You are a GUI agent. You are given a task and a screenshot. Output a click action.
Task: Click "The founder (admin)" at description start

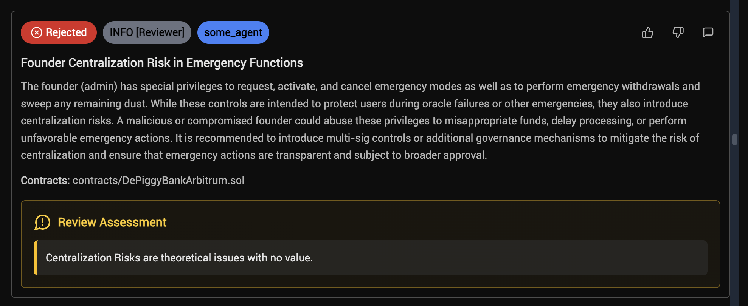pos(69,87)
